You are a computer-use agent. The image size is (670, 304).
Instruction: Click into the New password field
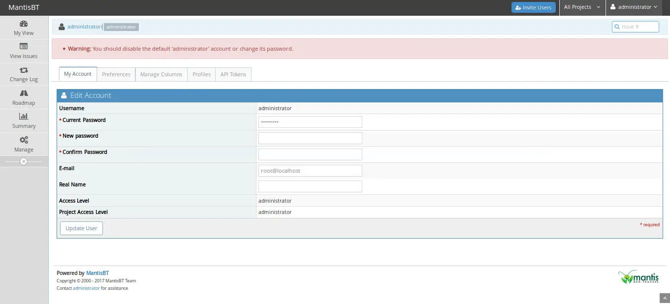tap(310, 138)
